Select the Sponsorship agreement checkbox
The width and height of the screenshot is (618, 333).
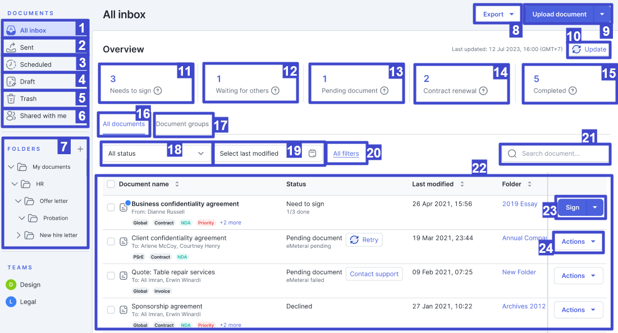[111, 310]
